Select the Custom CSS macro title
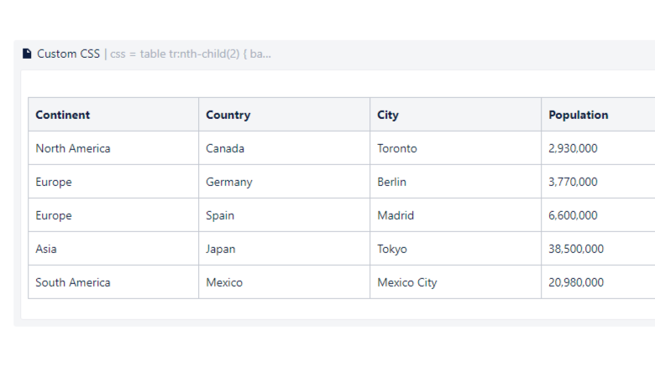The height and width of the screenshot is (372, 655). [x=68, y=54]
